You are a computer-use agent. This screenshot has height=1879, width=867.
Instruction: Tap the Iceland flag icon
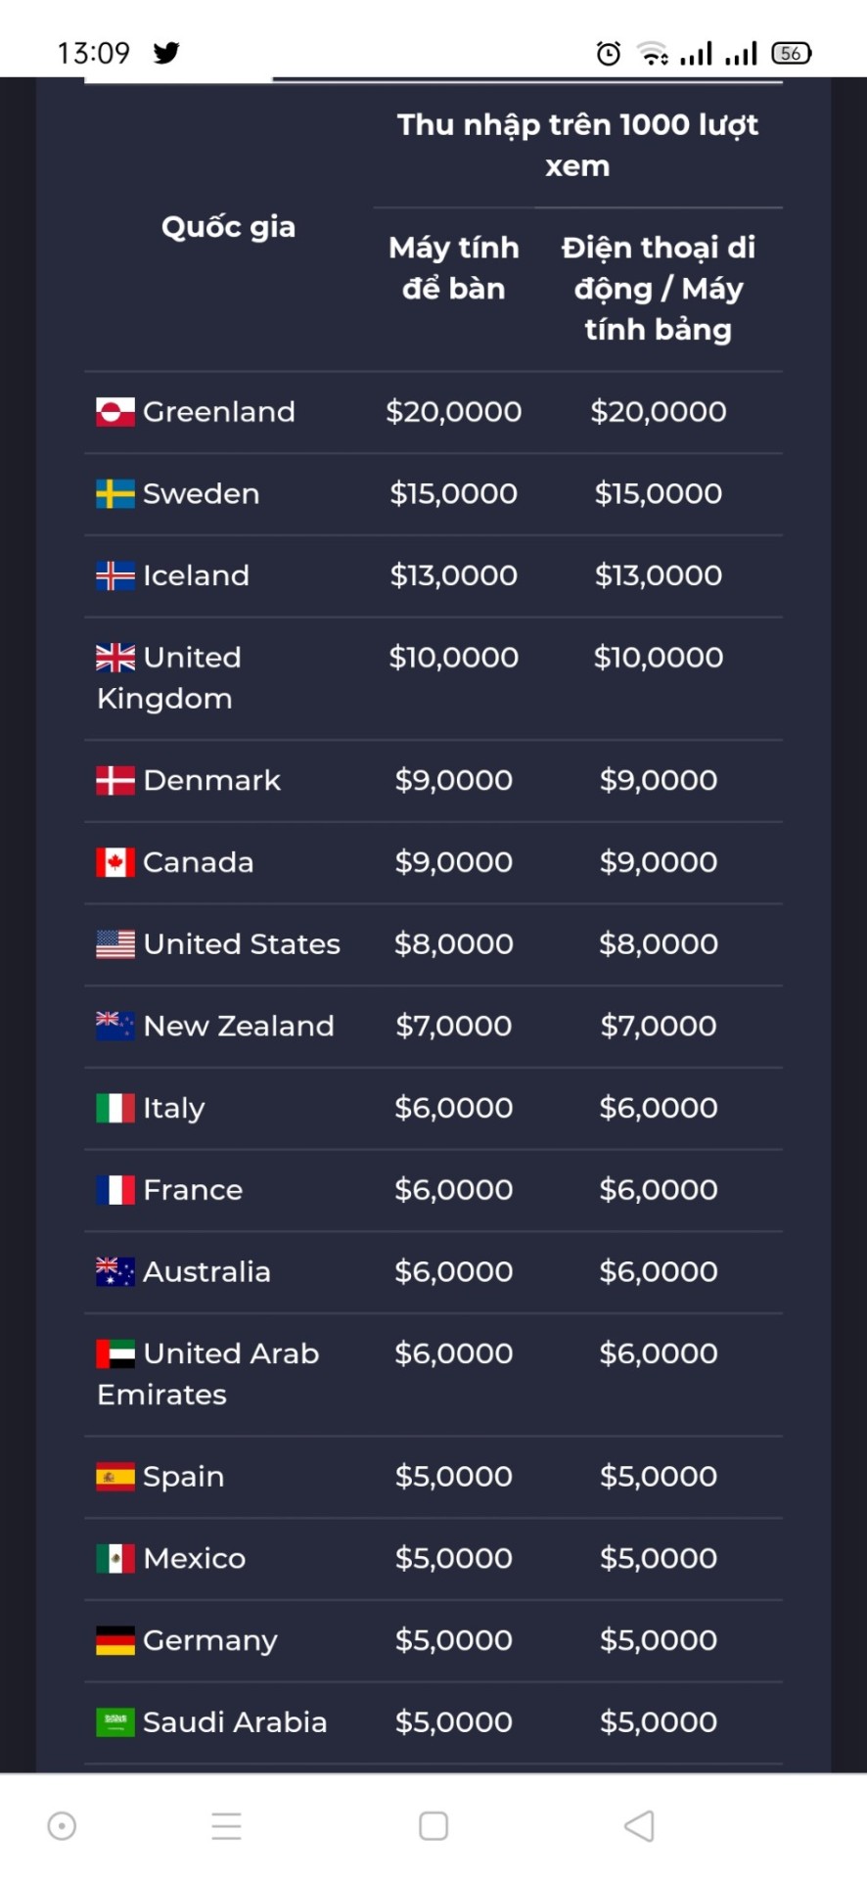point(115,576)
